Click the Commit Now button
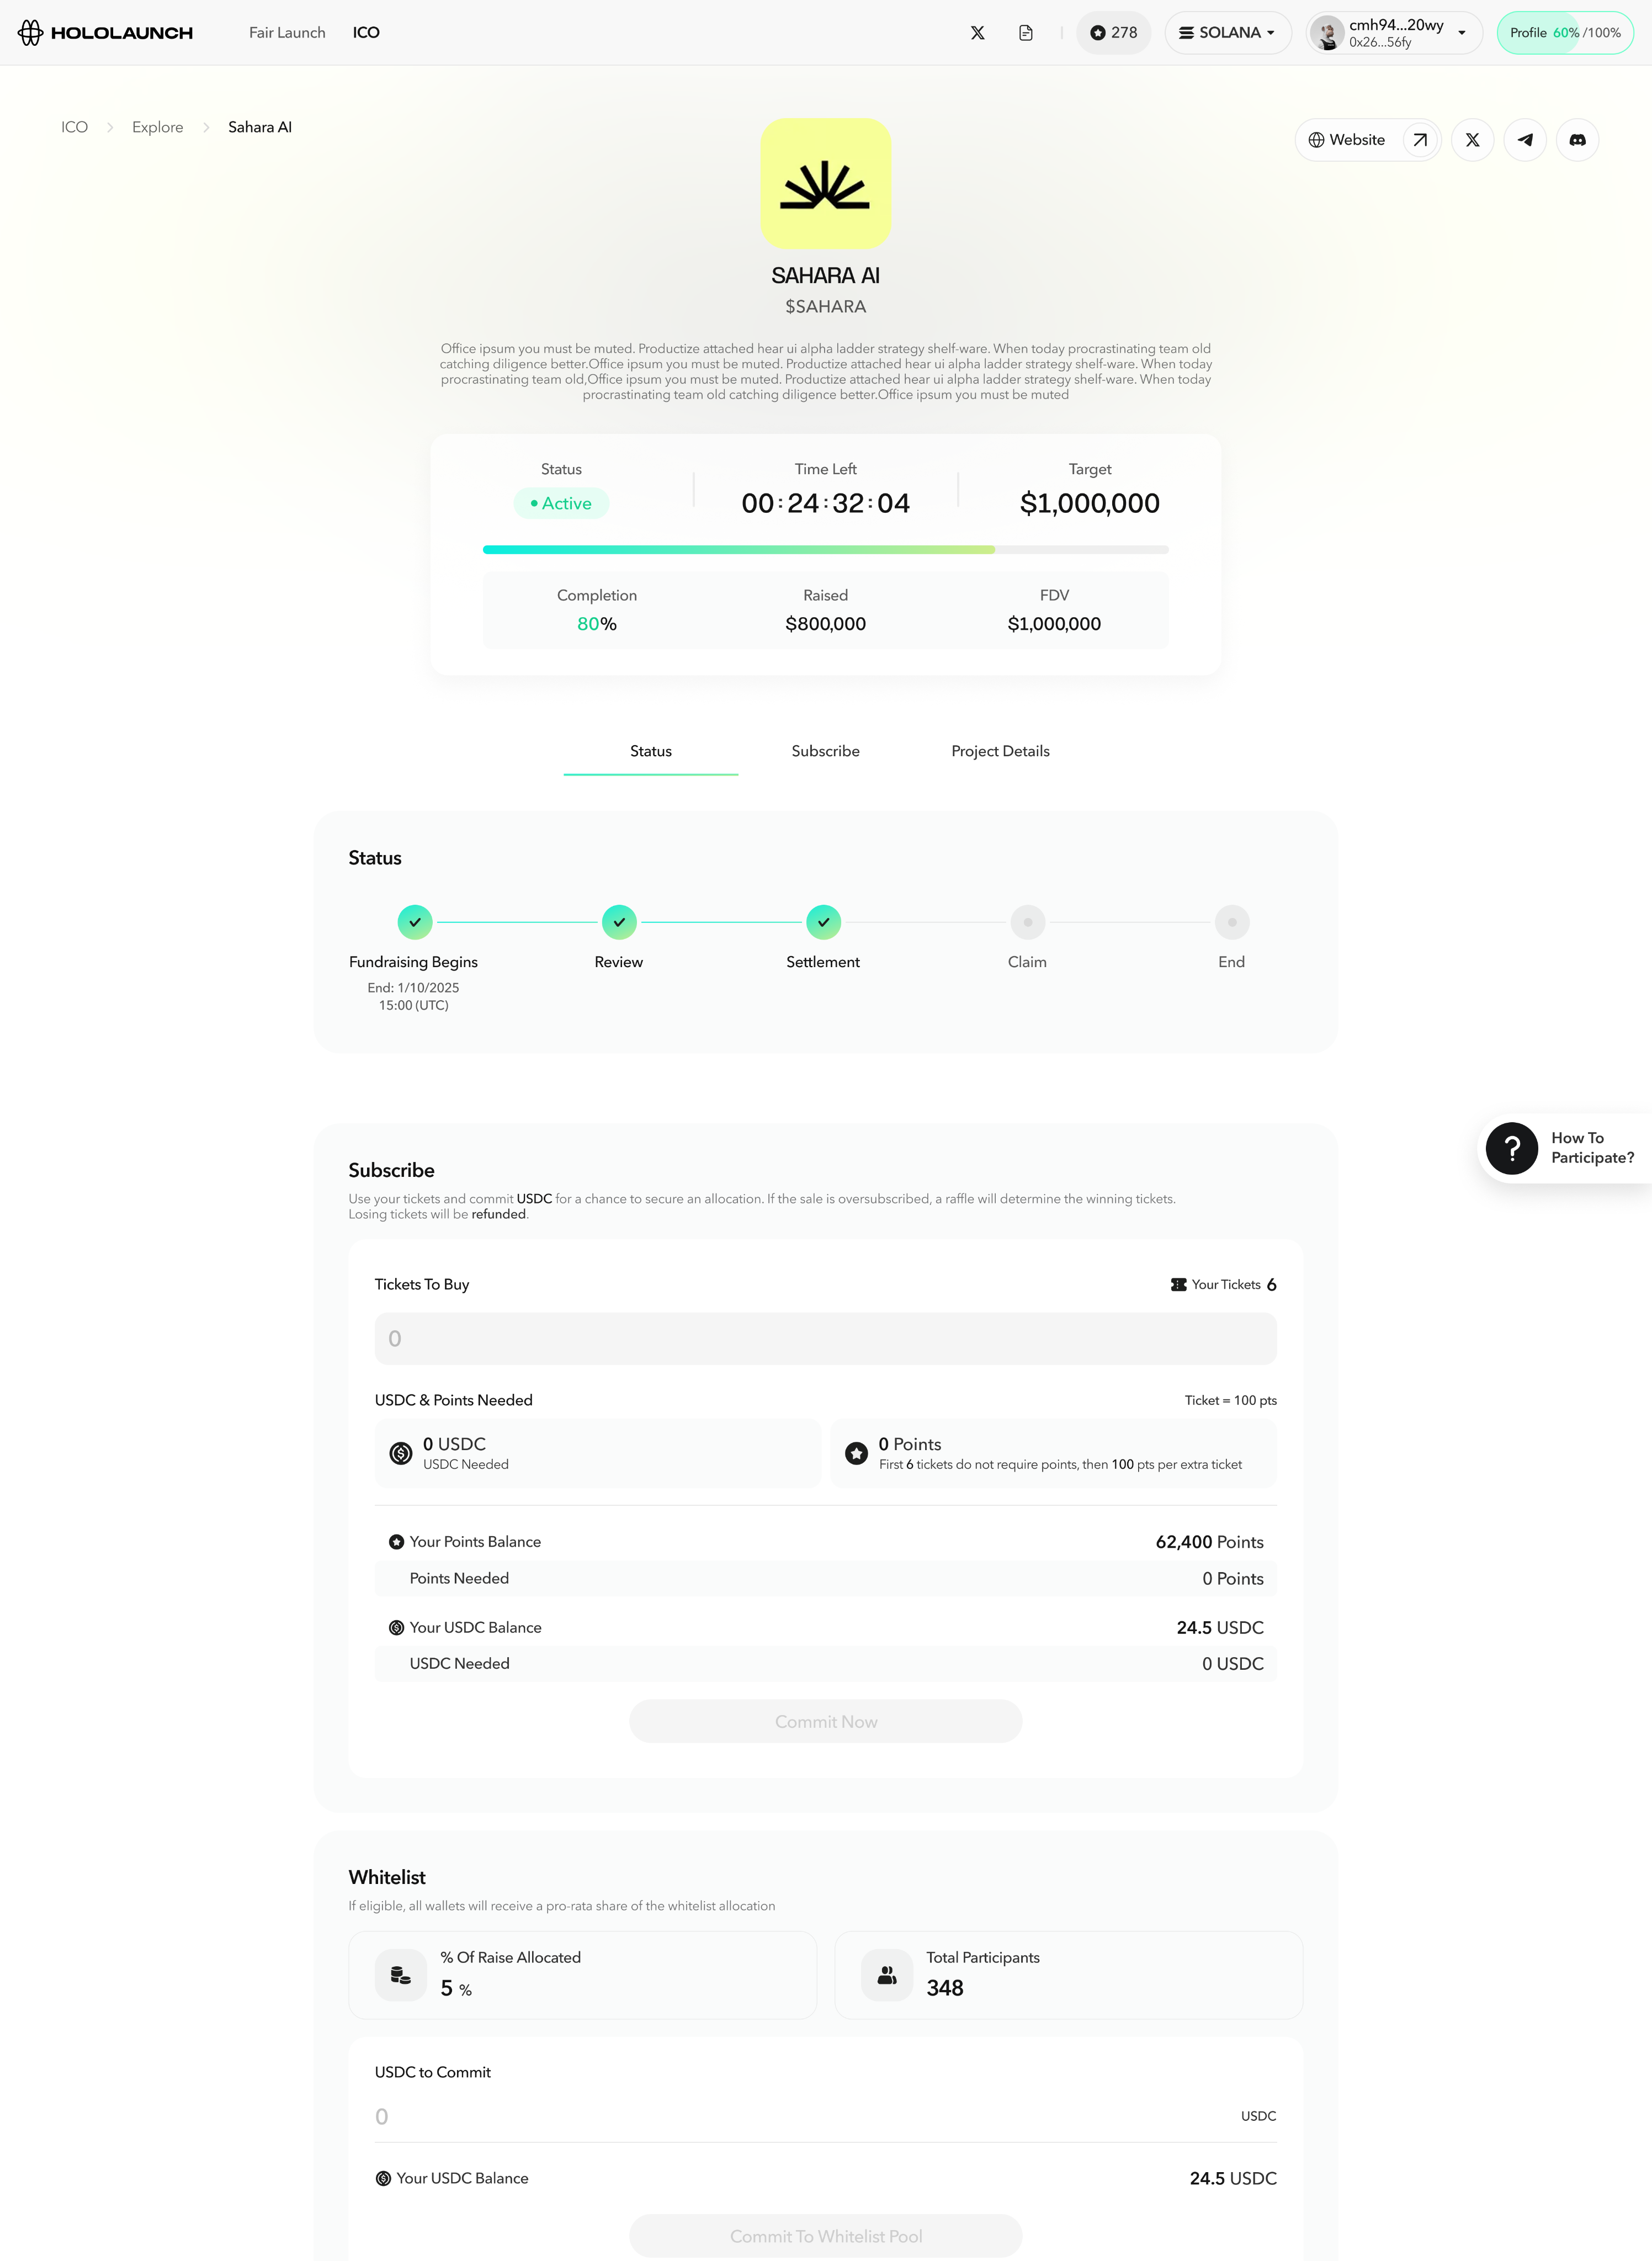1652x2261 pixels. pos(826,1721)
